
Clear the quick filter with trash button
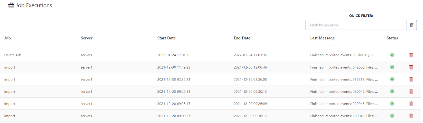(x=411, y=25)
